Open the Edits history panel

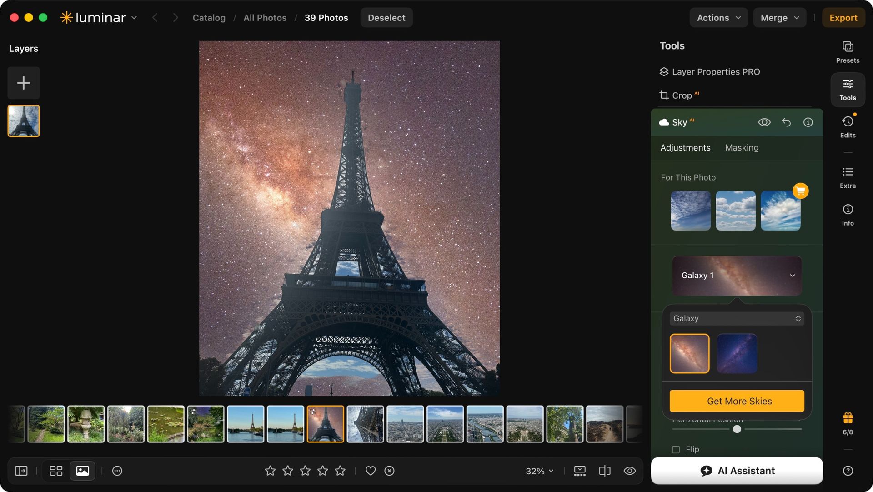click(848, 127)
